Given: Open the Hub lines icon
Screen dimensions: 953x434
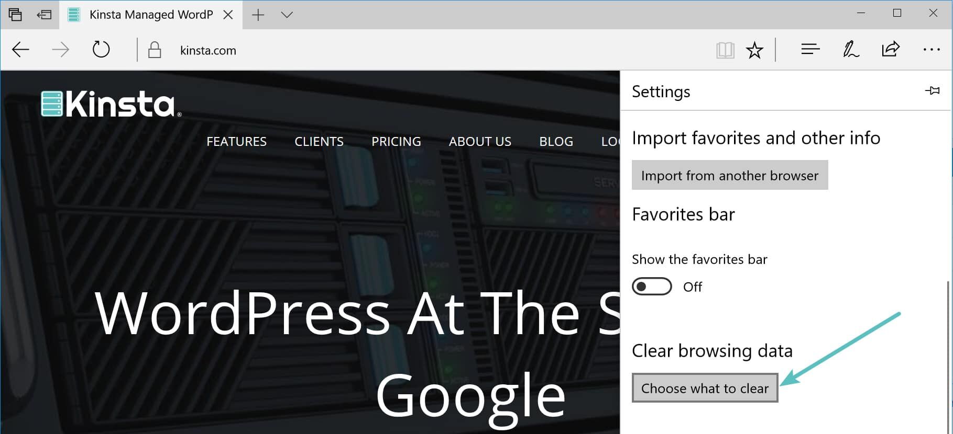Looking at the screenshot, I should (x=810, y=50).
